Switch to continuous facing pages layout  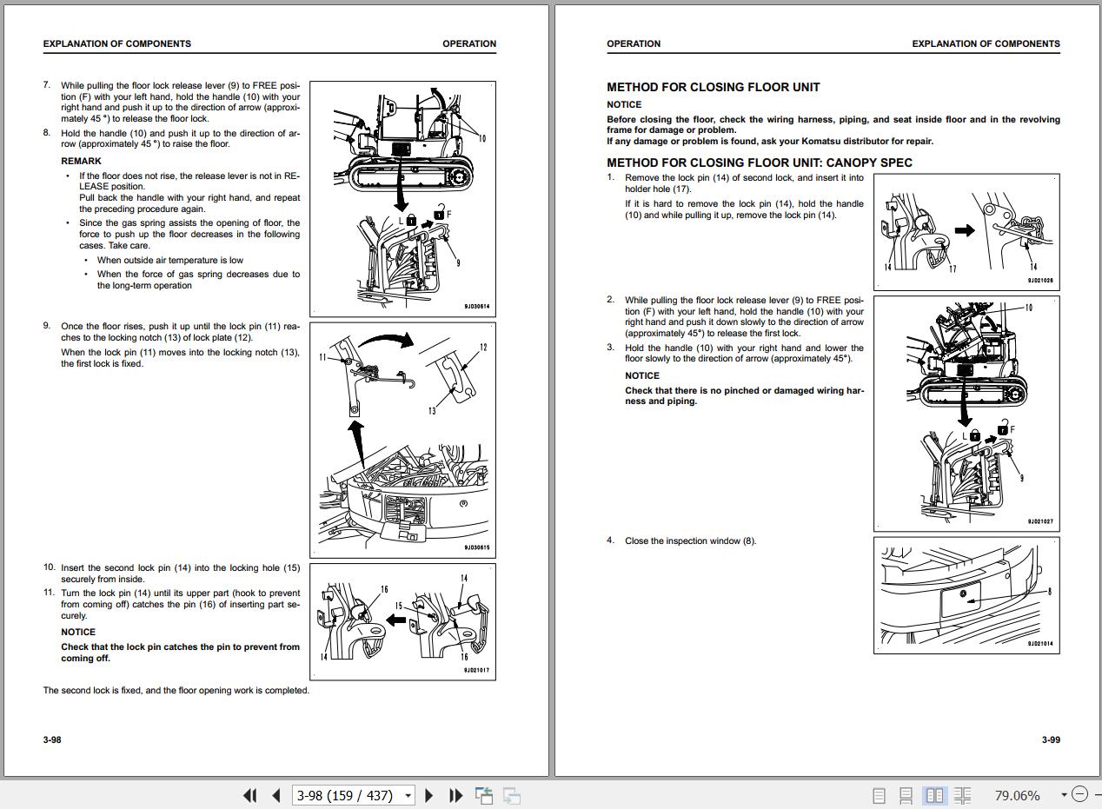coord(962,795)
